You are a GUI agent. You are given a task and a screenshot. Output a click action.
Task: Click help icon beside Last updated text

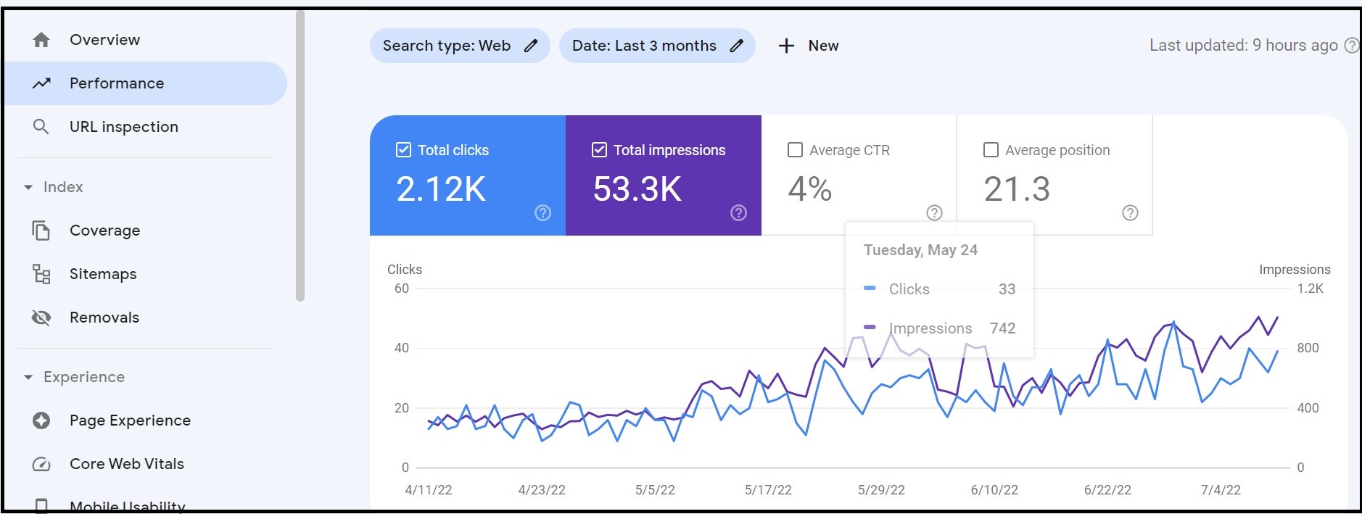click(1351, 46)
